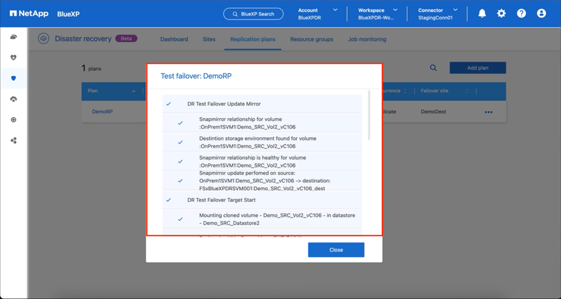Click the Add plan button
This screenshot has width=561, height=299.
pyautogui.click(x=477, y=68)
